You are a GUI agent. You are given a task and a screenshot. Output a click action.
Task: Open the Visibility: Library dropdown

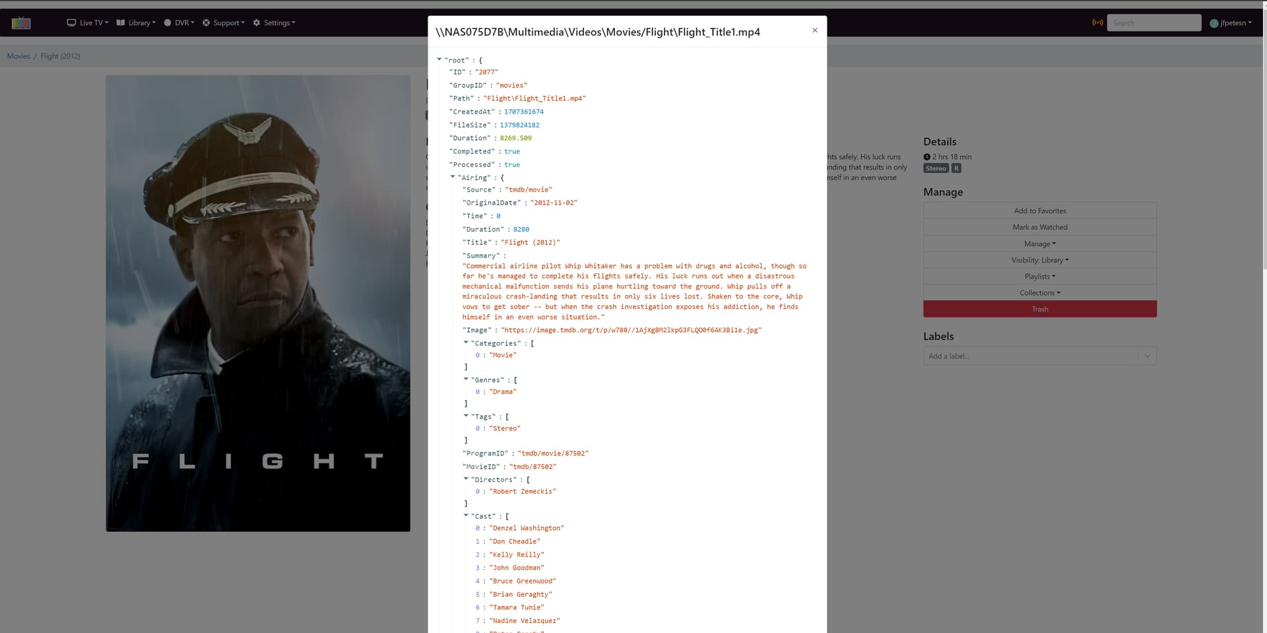point(1039,260)
